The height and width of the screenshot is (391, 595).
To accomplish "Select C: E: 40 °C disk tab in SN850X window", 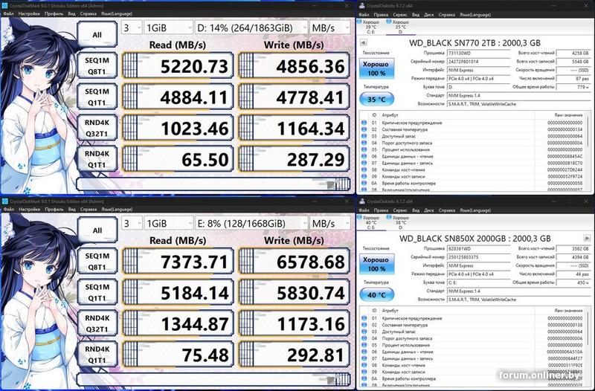I will pyautogui.click(x=369, y=222).
